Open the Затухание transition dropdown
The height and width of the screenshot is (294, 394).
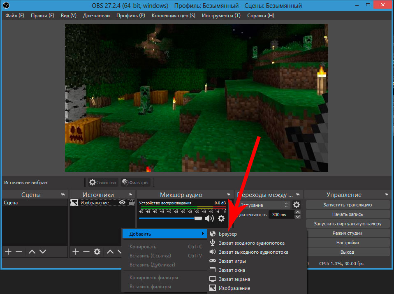click(264, 205)
